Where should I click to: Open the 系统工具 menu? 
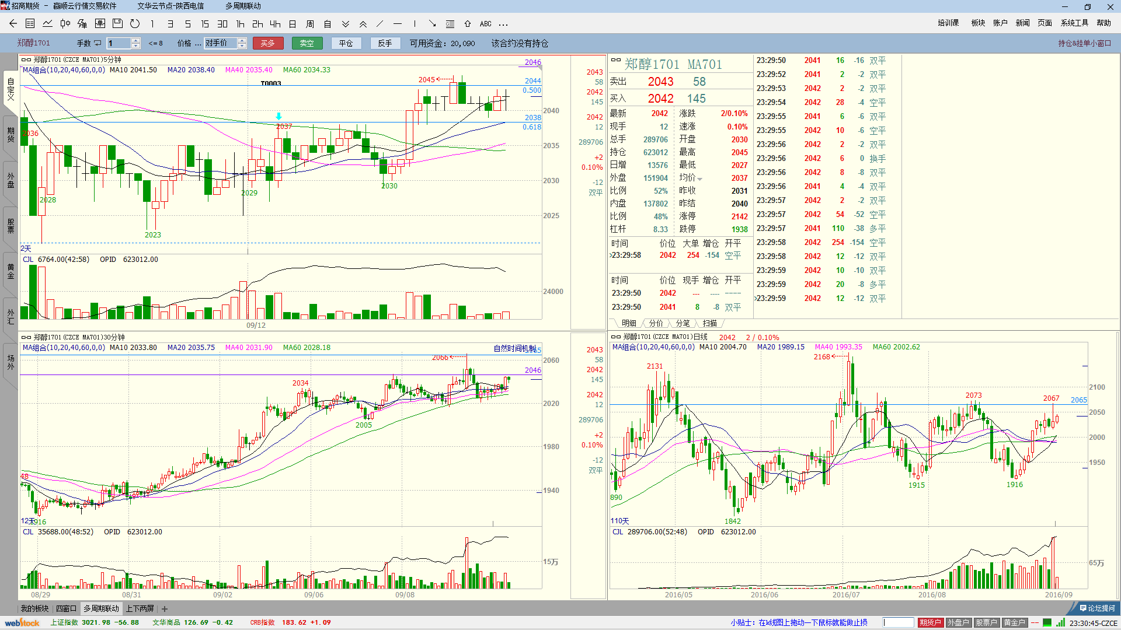(1074, 23)
